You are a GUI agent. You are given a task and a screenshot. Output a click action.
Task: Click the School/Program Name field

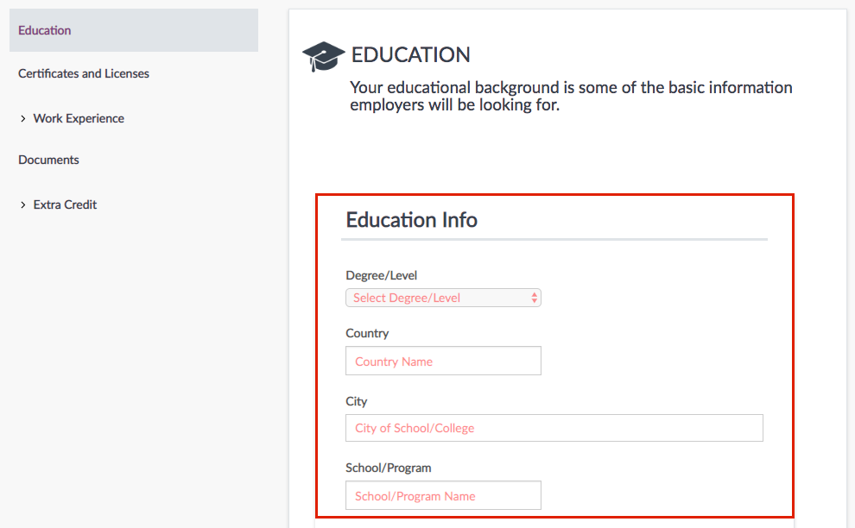[443, 495]
